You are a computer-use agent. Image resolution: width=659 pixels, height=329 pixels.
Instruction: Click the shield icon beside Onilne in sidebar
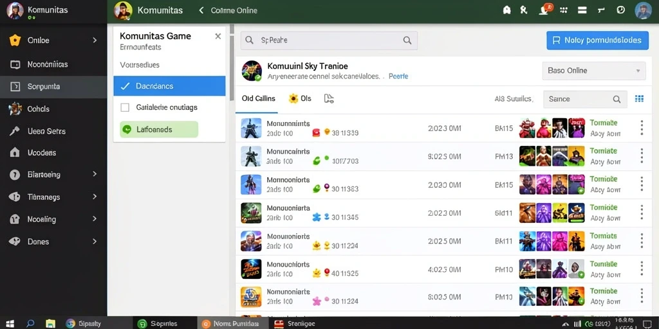coord(15,40)
